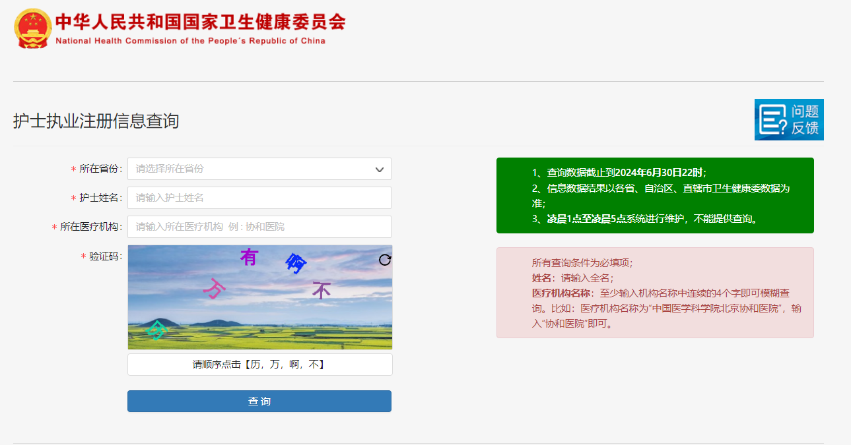Click the 所在医疗机构 institution input field
Image resolution: width=851 pixels, height=445 pixels.
tap(259, 227)
